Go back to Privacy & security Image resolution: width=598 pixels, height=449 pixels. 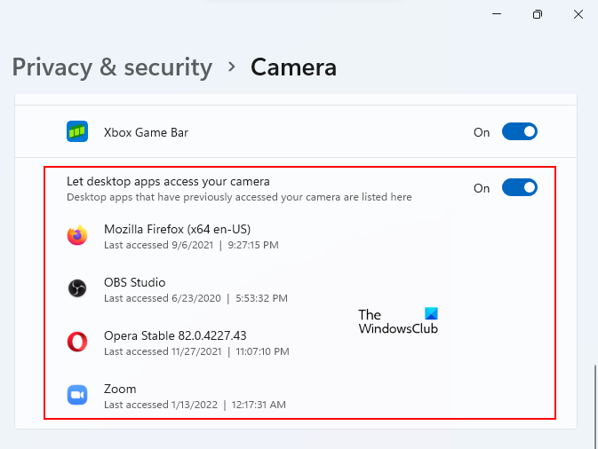click(x=112, y=67)
